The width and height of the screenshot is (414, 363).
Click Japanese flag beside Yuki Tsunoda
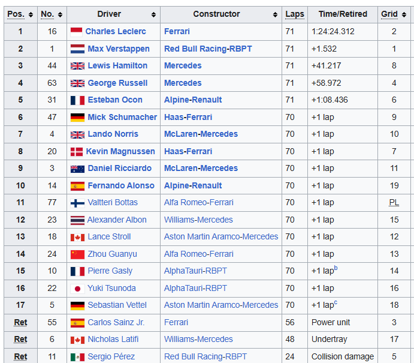coord(78,289)
